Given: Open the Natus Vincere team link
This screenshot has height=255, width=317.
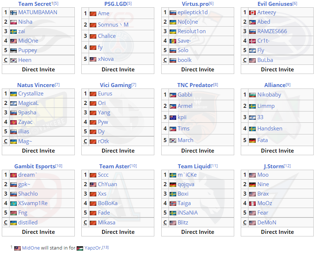Looking at the screenshot, I should 36,85.
